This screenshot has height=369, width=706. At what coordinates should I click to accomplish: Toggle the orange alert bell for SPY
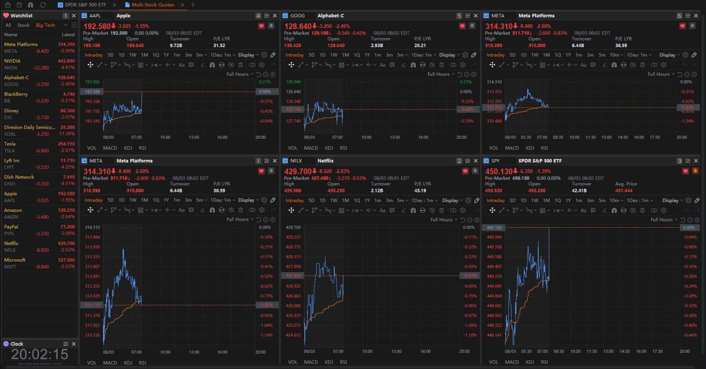pyautogui.click(x=695, y=171)
